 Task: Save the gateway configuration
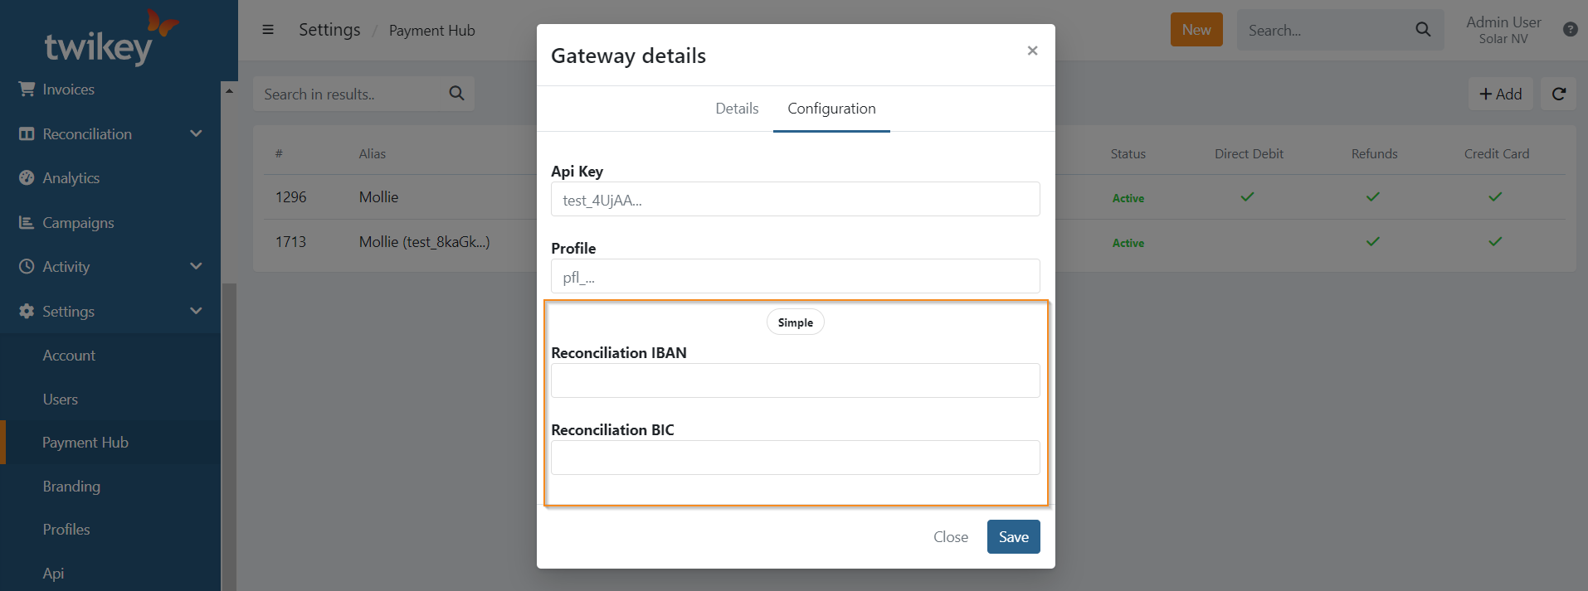click(1013, 537)
